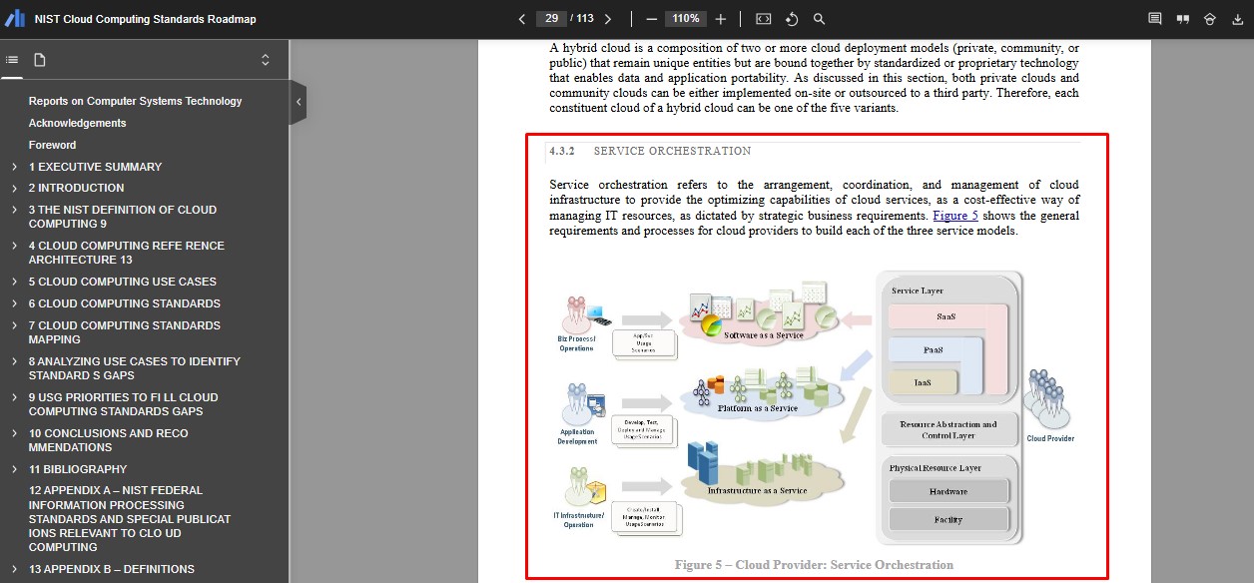The width and height of the screenshot is (1254, 583).
Task: Switch to the page thumbnails view icon
Action: pyautogui.click(x=40, y=60)
